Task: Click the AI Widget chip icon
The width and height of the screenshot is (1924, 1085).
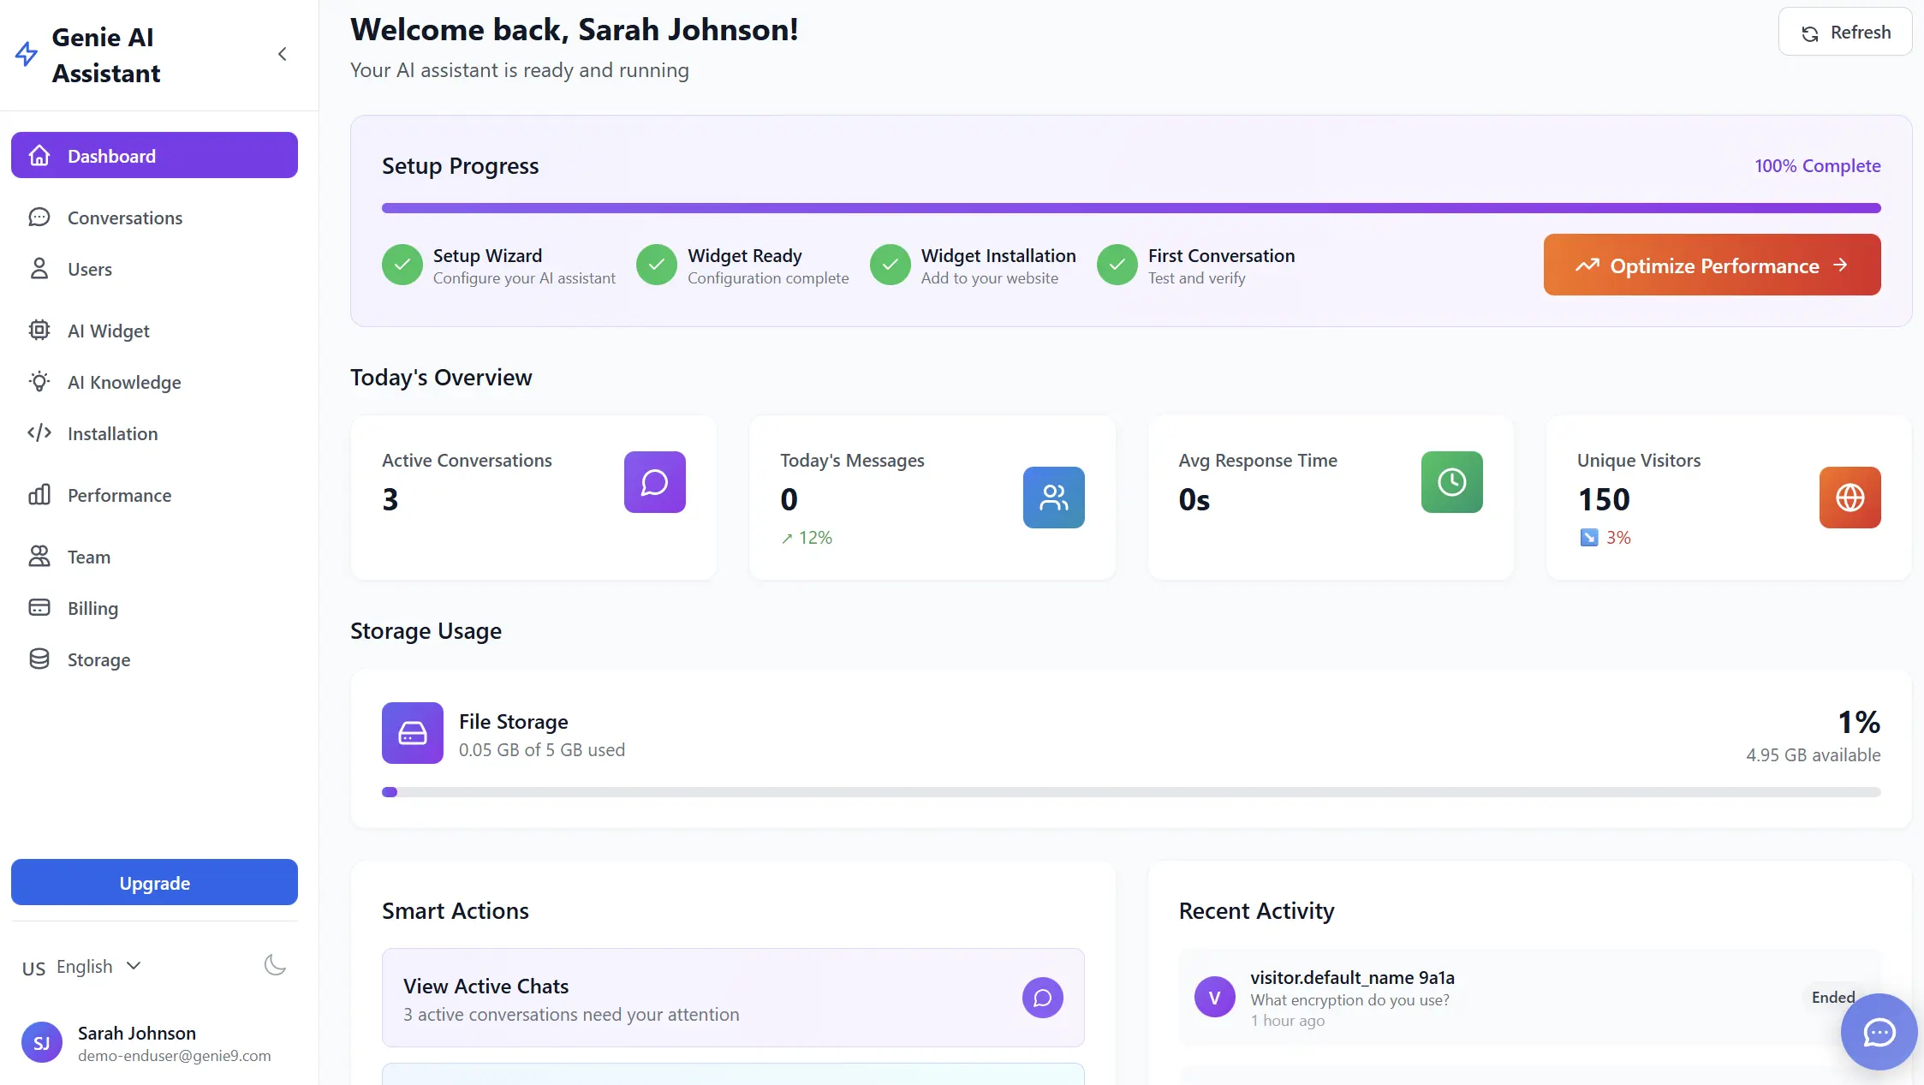Action: point(39,331)
